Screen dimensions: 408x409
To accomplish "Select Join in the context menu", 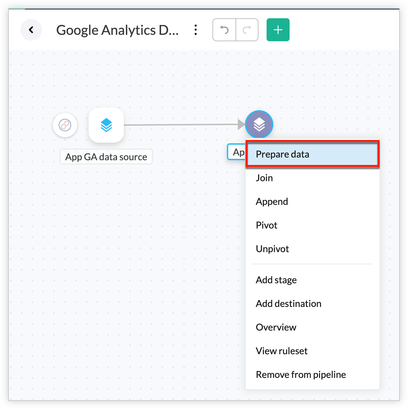I will tap(264, 178).
